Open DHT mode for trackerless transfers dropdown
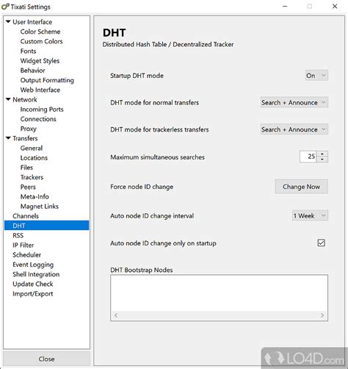The width and height of the screenshot is (348, 369). (294, 129)
